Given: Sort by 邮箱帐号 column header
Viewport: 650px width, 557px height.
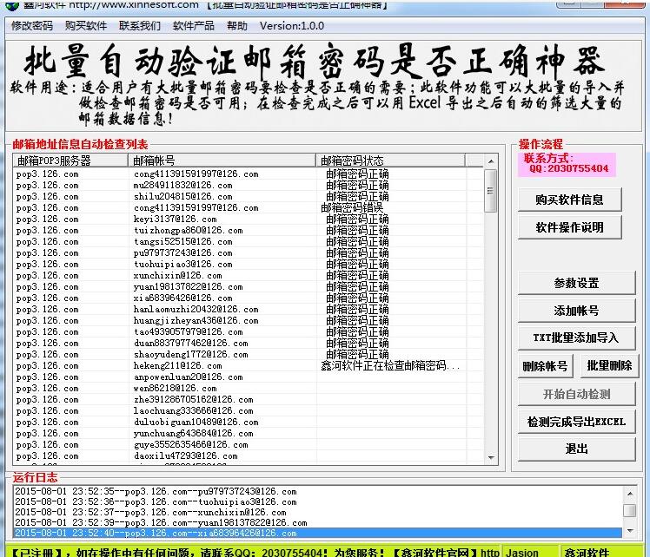Looking at the screenshot, I should [x=222, y=161].
